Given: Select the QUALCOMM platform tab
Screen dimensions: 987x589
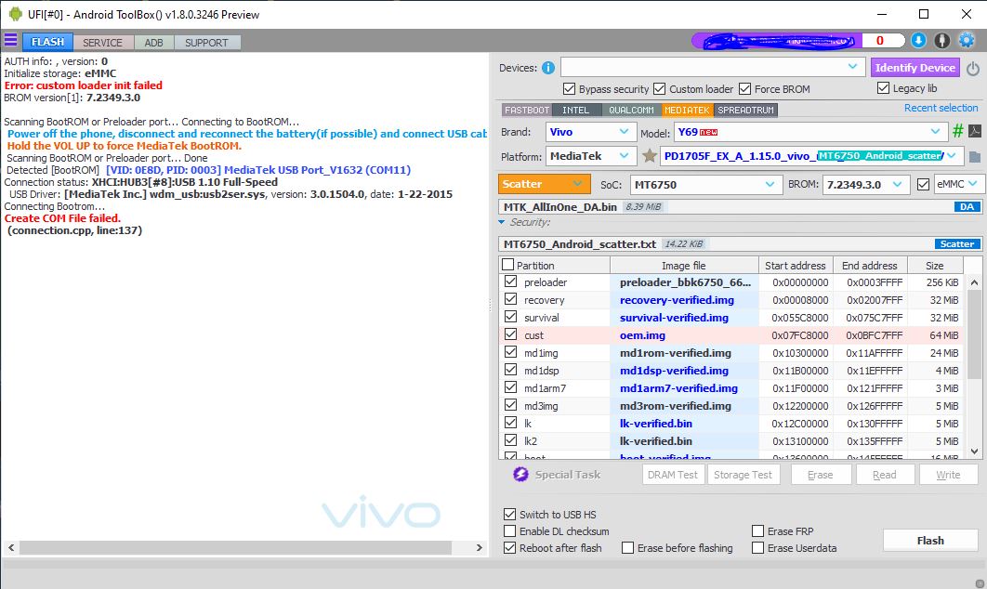Looking at the screenshot, I should [631, 111].
